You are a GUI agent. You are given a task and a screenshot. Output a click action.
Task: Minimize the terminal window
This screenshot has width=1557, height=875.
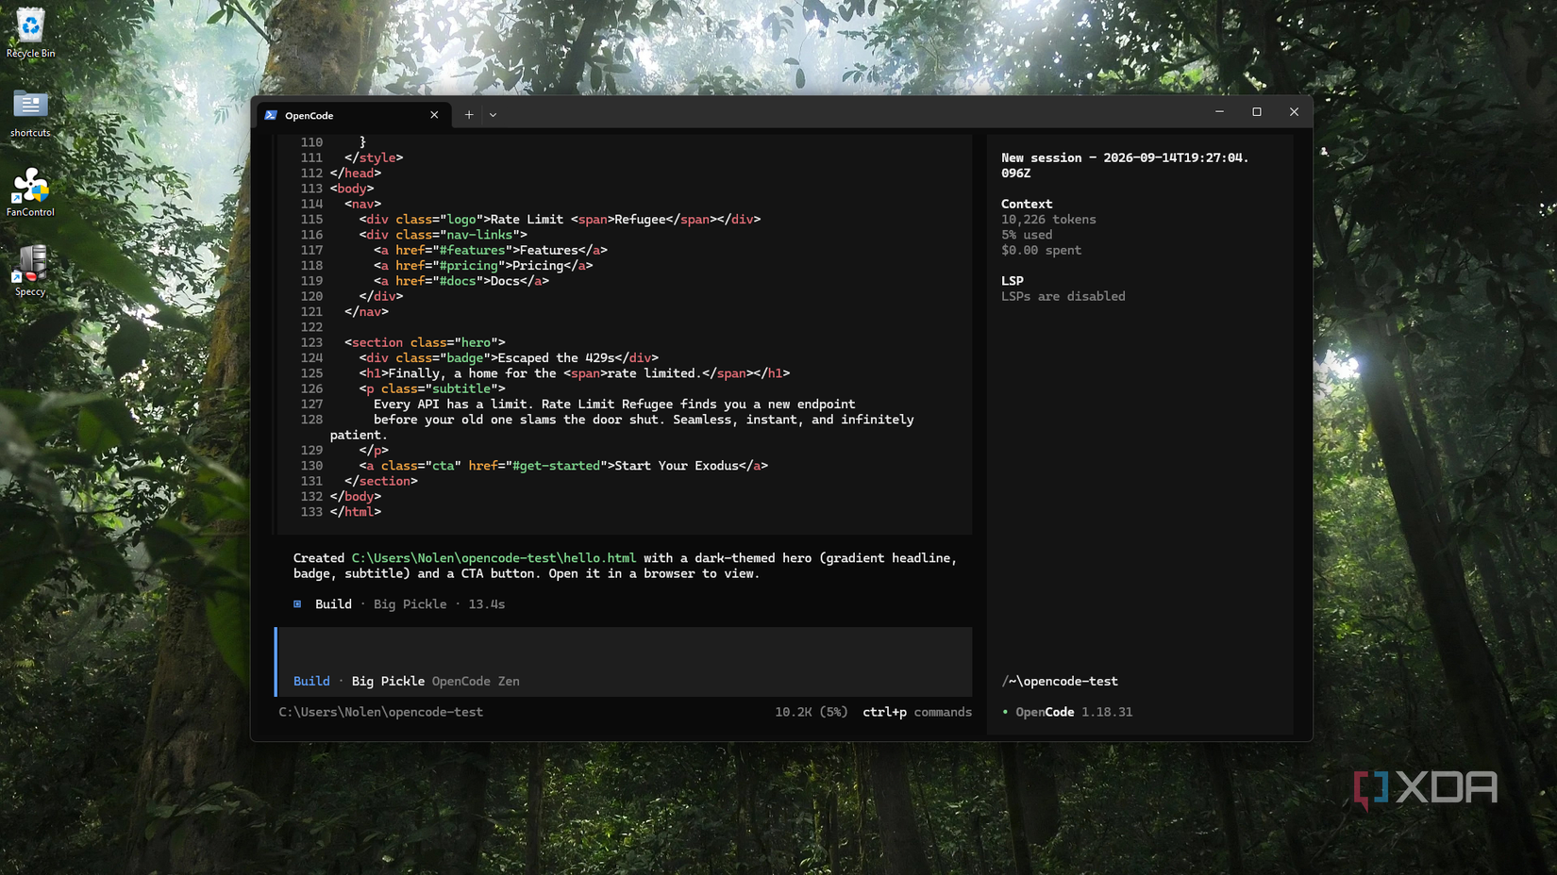click(x=1219, y=111)
